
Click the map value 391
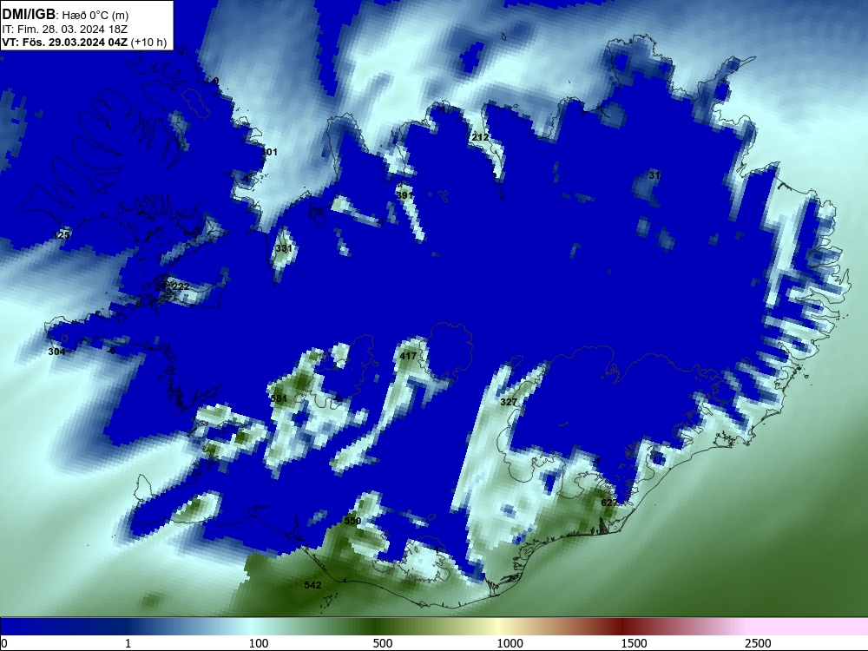404,194
